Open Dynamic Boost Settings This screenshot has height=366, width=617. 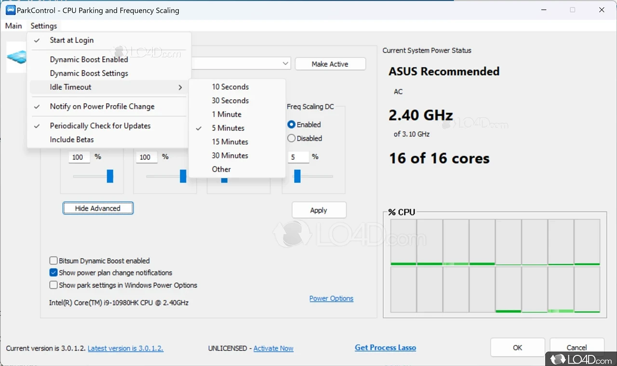109,73
